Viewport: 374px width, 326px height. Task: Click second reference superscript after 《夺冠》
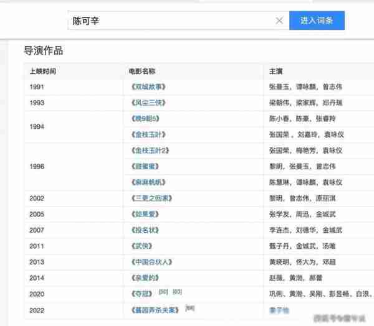coord(177,292)
